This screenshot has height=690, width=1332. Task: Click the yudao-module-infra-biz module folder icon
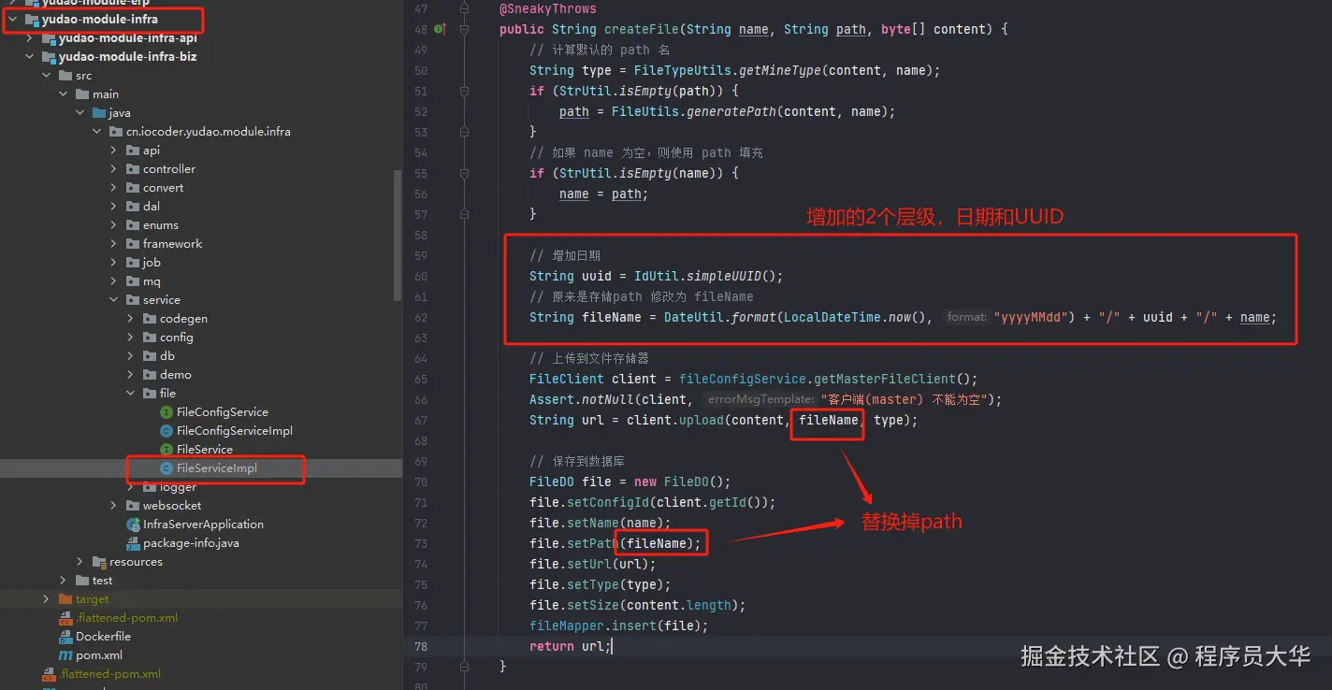click(49, 57)
